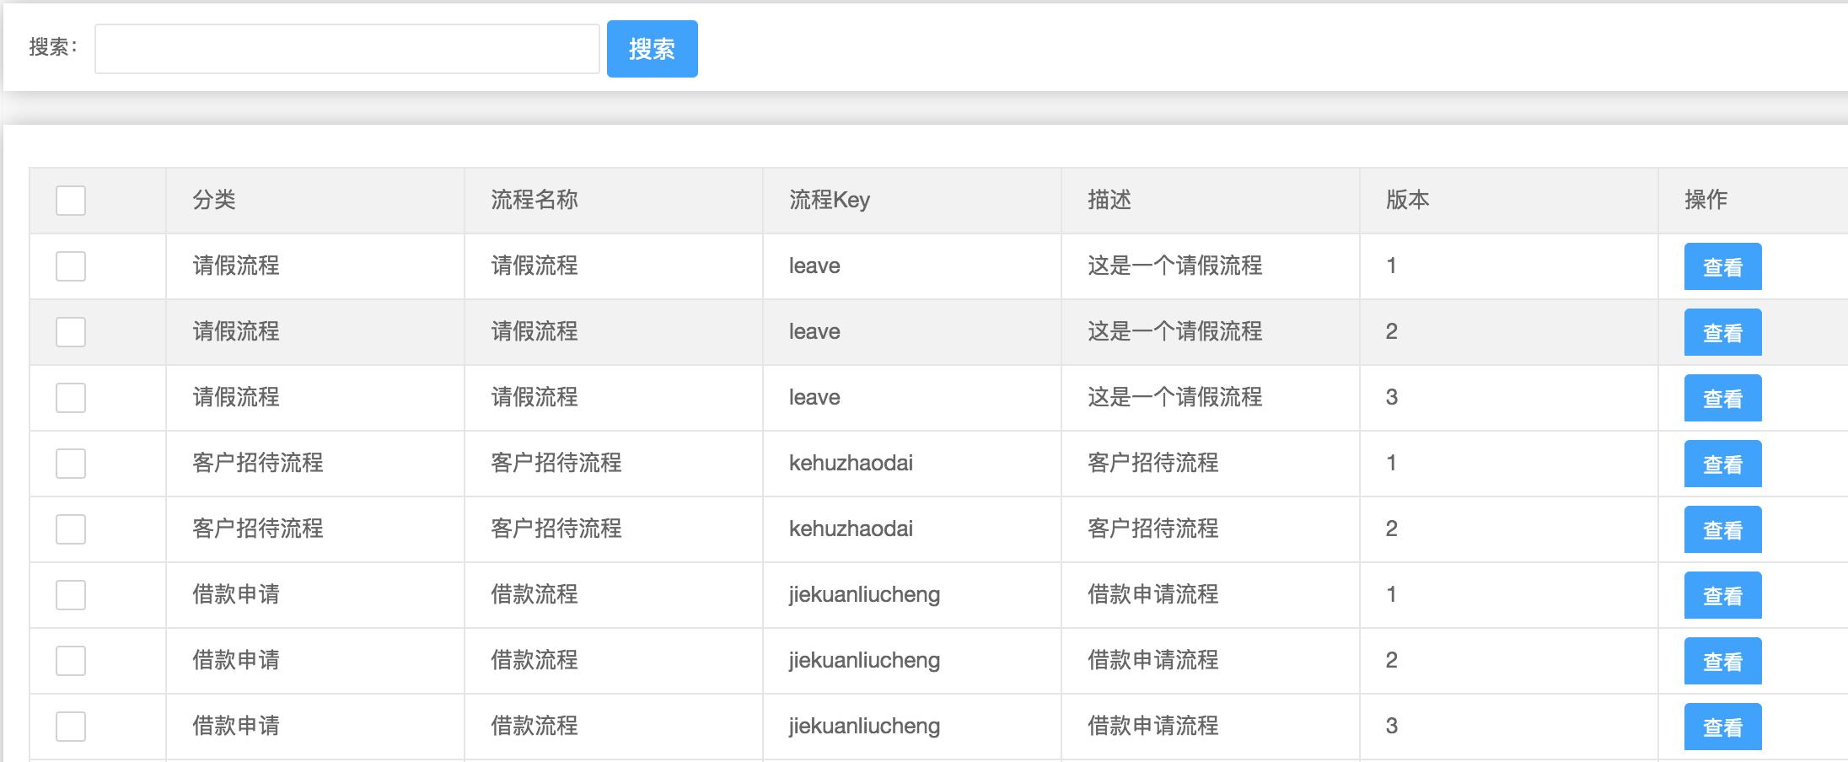Screen dimensions: 1848x762
Task: Click 查看 for leave version 3
Action: (x=1723, y=398)
